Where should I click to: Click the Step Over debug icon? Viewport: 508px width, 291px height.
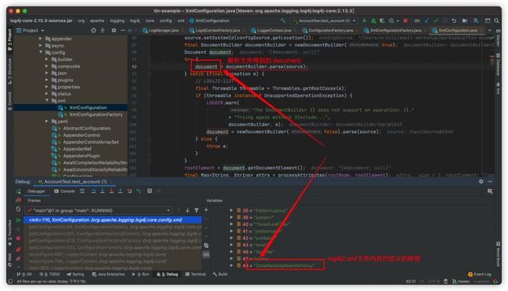(x=93, y=191)
